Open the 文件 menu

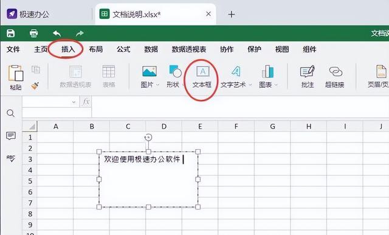pos(13,49)
